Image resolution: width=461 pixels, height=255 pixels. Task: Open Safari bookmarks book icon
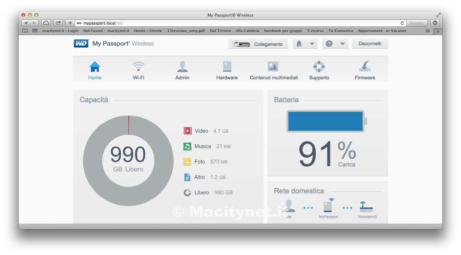click(25, 31)
